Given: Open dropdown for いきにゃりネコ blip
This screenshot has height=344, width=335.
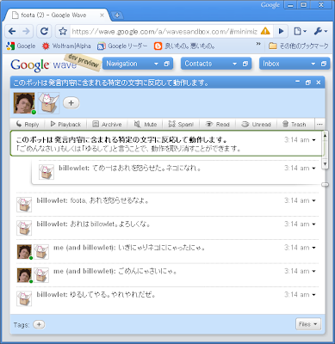Looking at the screenshot, I should click(x=313, y=248).
